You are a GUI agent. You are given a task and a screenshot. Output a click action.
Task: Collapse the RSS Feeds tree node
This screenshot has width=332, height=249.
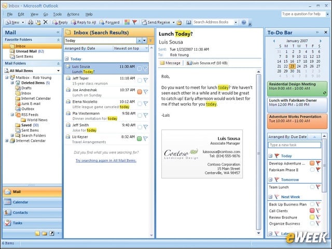[x=12, y=115]
